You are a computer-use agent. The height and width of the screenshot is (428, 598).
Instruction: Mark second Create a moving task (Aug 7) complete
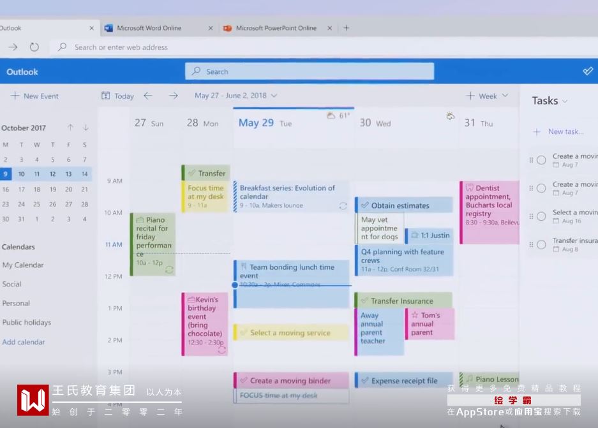click(x=541, y=188)
